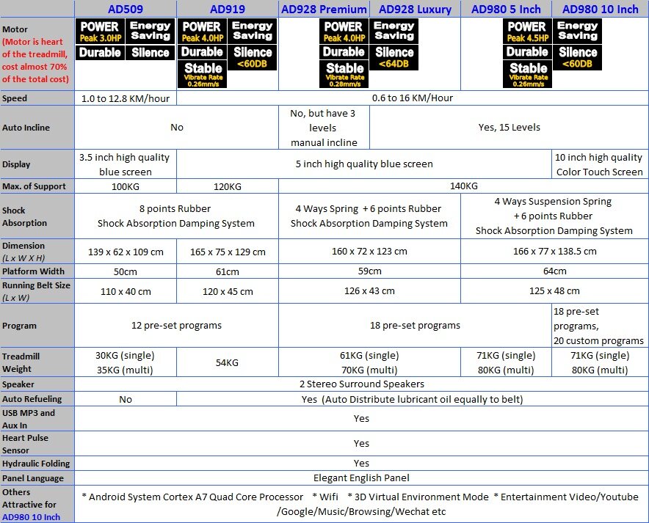This screenshot has width=649, height=523.
Task: Click the Auto Refueling 'No' cell
Action: coord(126,399)
